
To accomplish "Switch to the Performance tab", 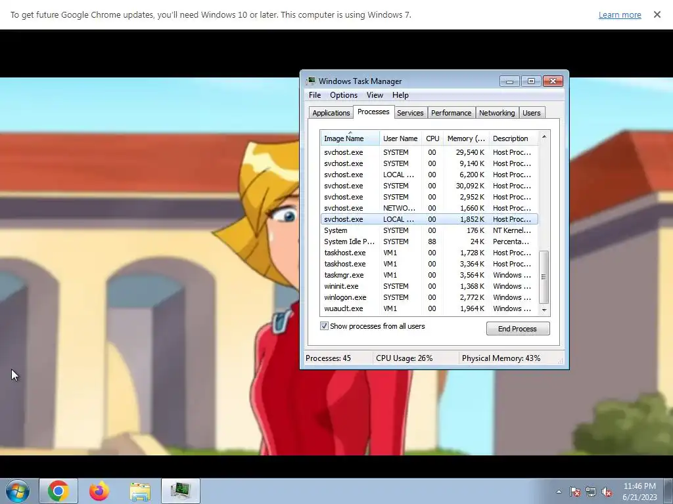I will (451, 113).
